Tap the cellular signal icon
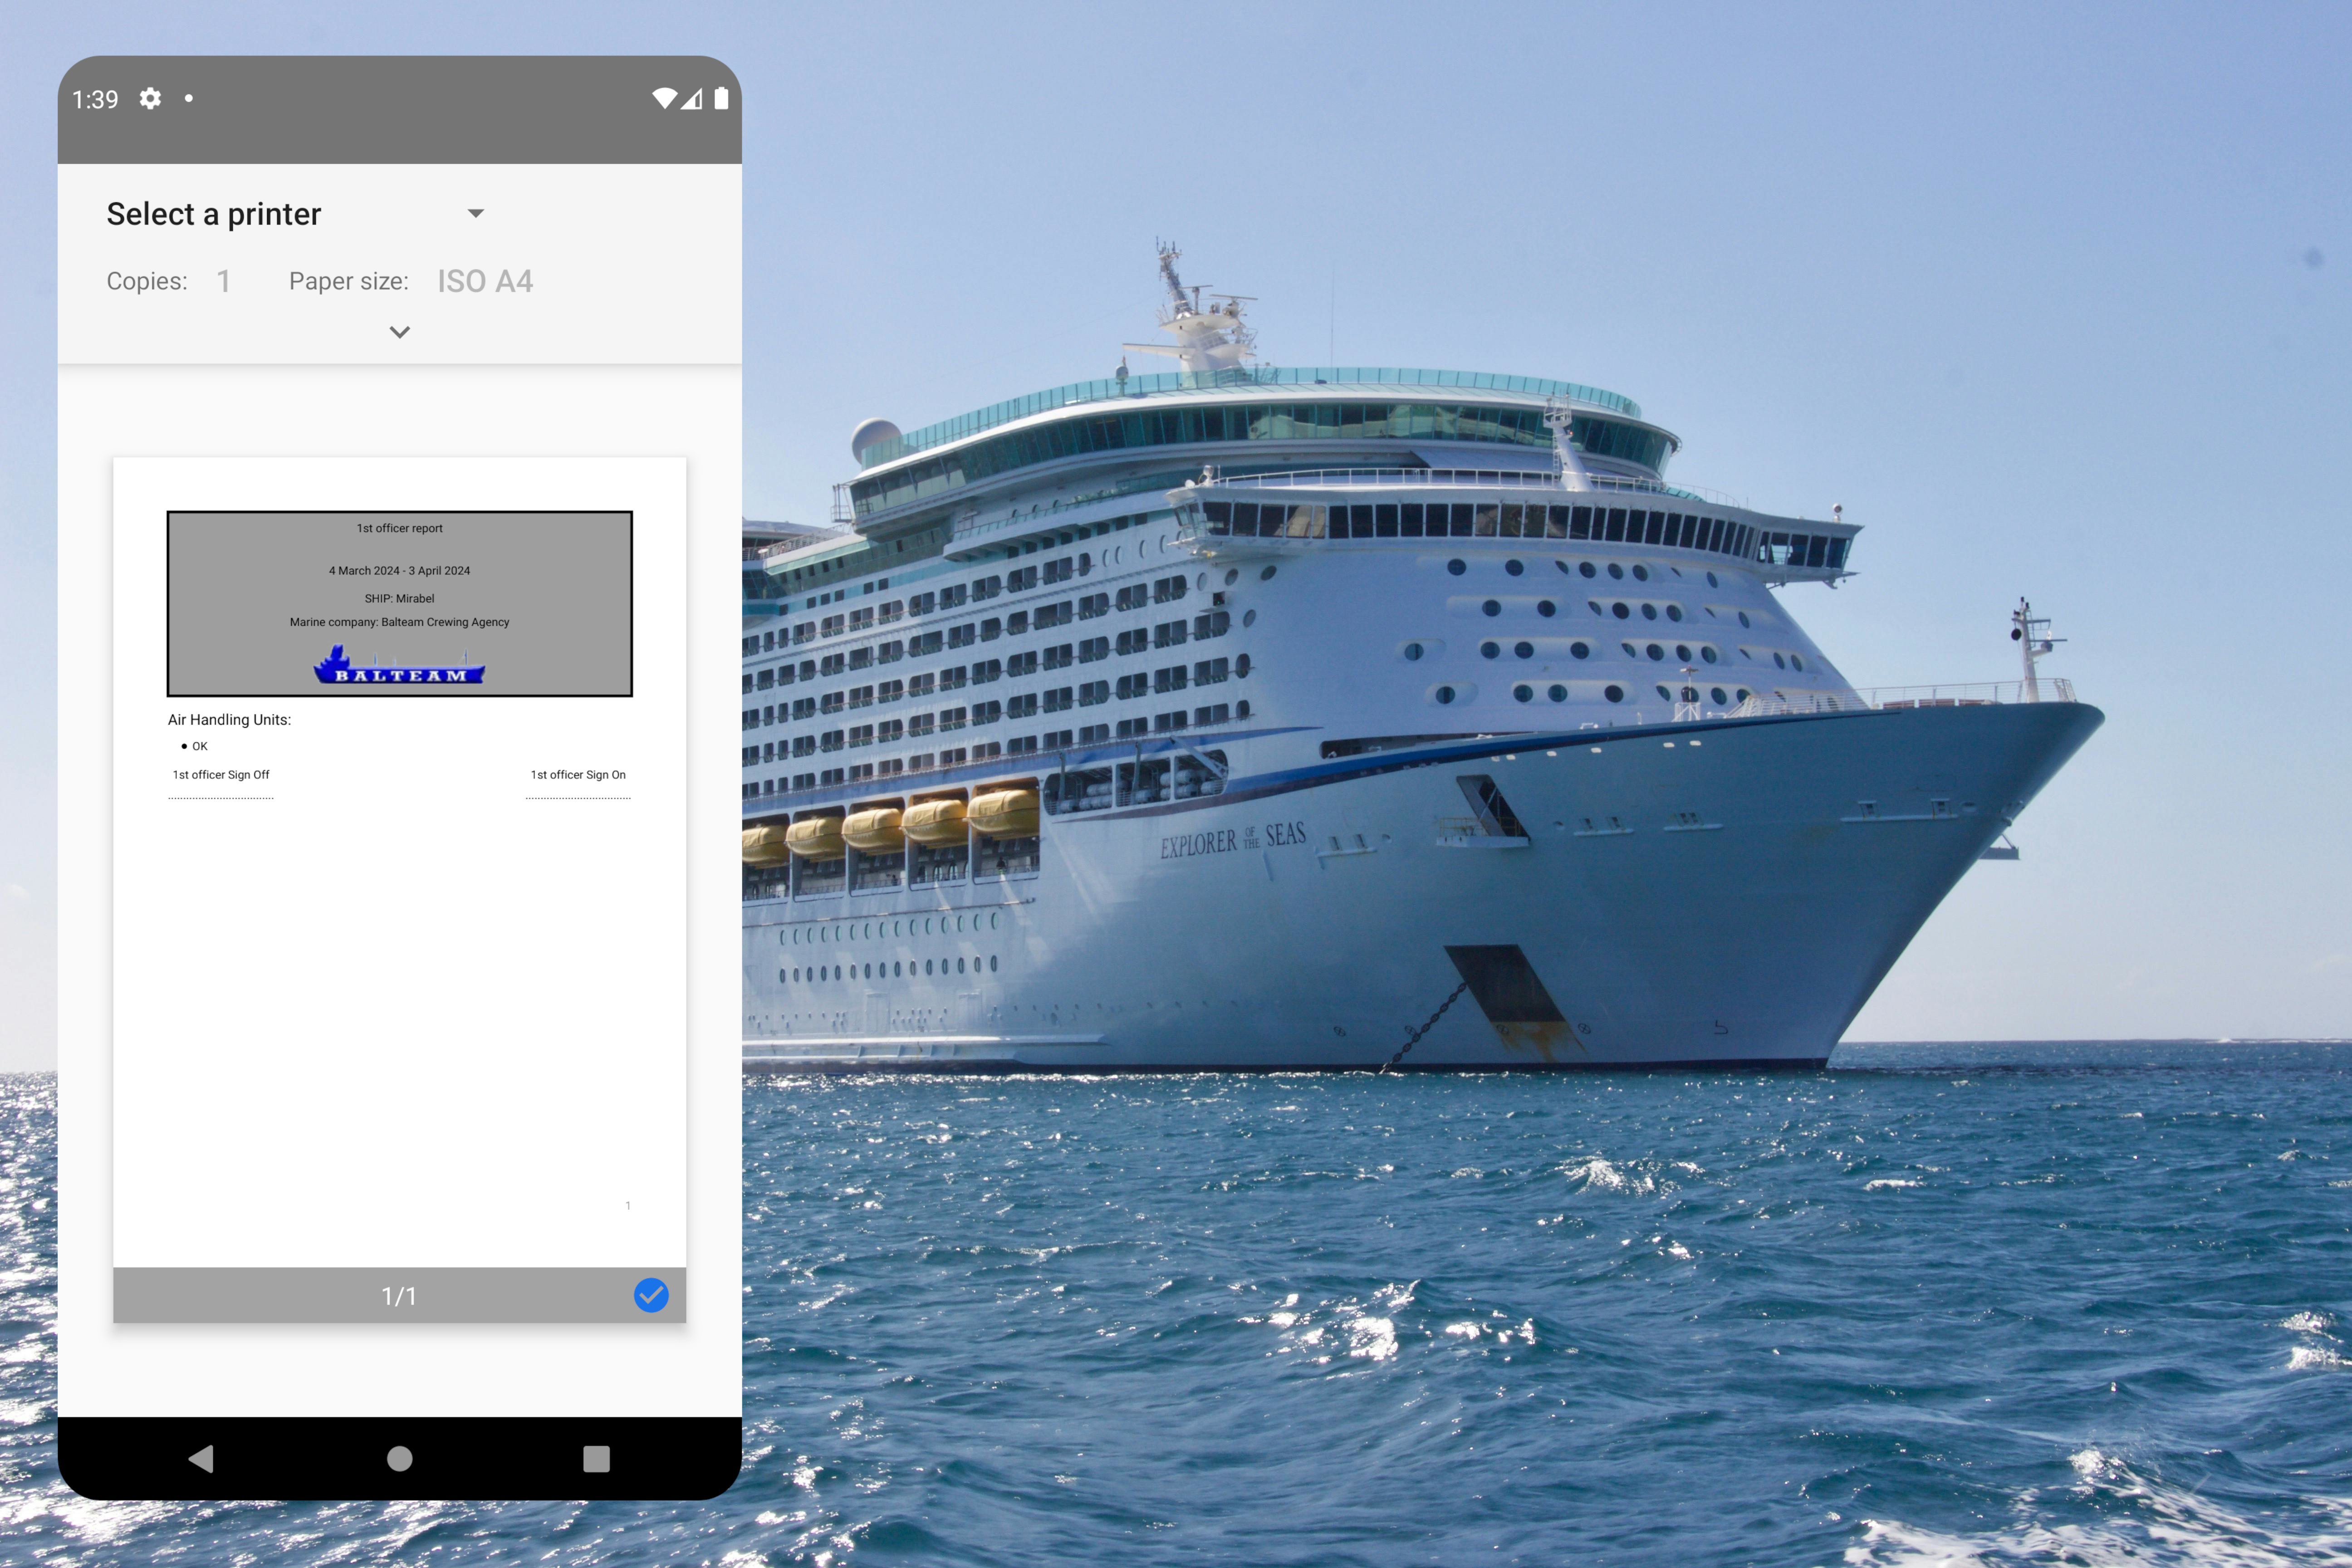 point(692,98)
